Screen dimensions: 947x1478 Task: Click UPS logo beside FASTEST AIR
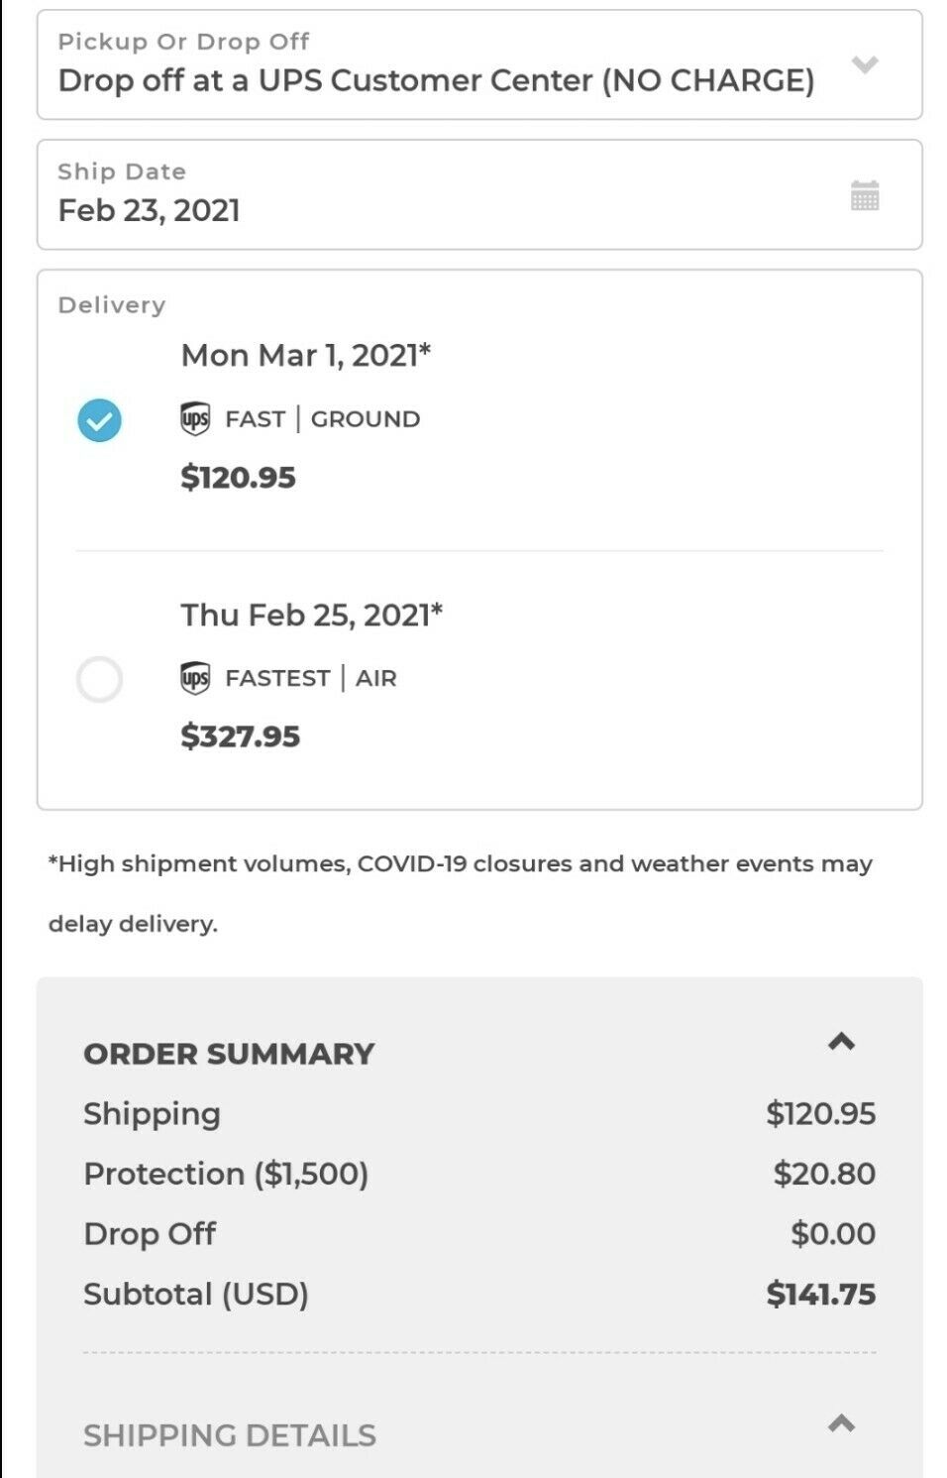pos(195,678)
